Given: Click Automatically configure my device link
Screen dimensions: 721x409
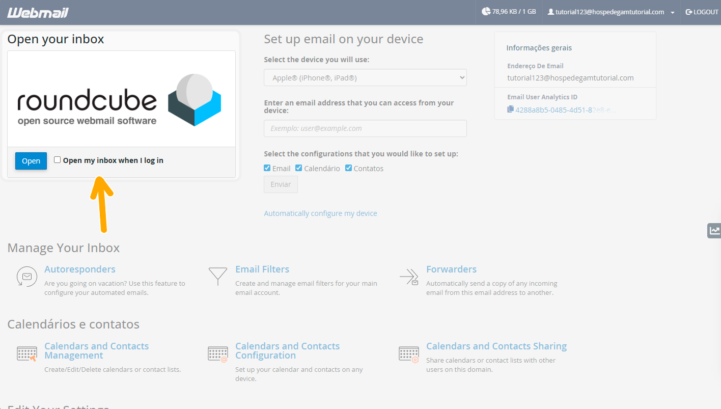Looking at the screenshot, I should click(x=320, y=213).
